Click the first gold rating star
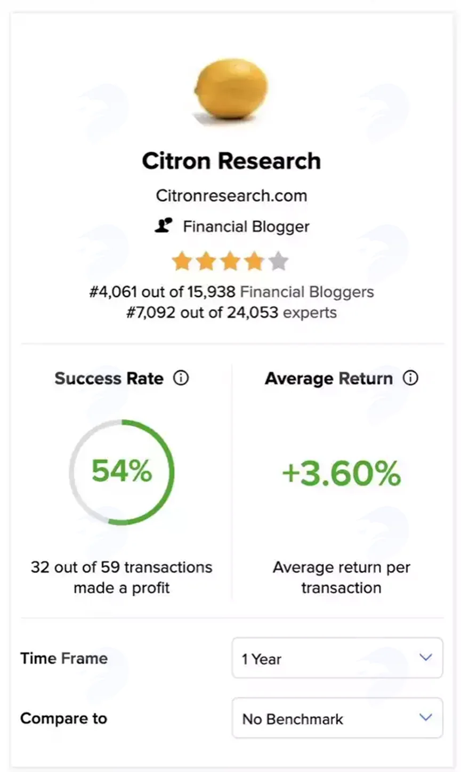Image resolution: width=461 pixels, height=772 pixels. [x=182, y=262]
